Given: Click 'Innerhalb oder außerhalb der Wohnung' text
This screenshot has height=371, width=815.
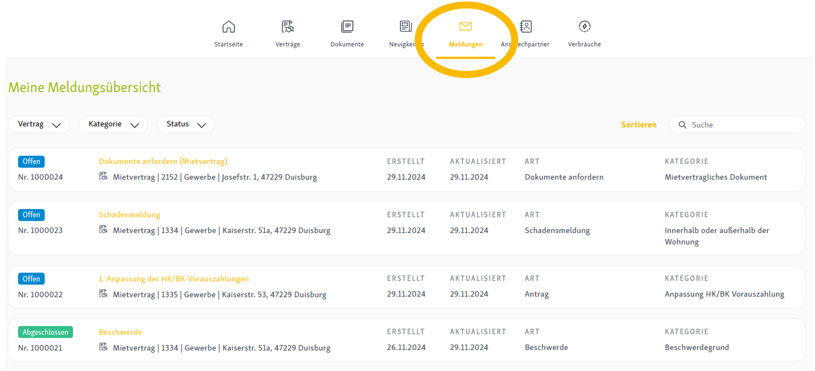Looking at the screenshot, I should pyautogui.click(x=717, y=236).
